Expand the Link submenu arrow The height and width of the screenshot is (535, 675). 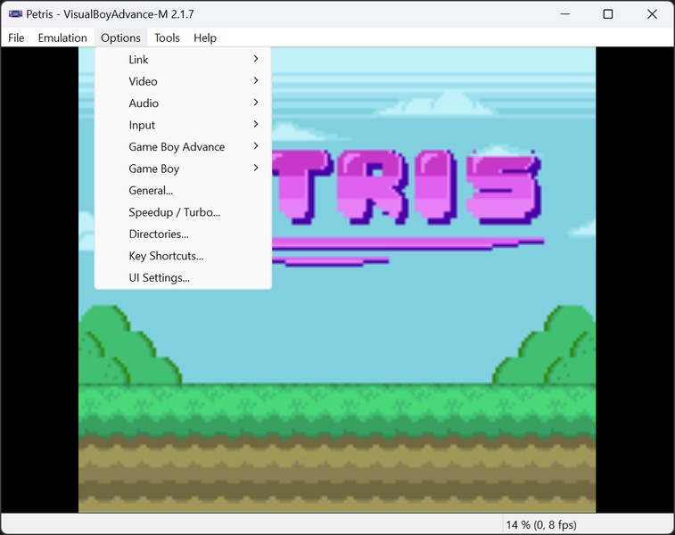pyautogui.click(x=256, y=60)
